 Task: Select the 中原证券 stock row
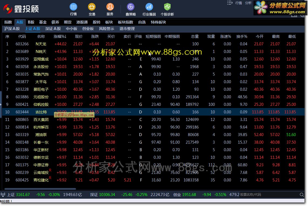[x=153, y=165]
